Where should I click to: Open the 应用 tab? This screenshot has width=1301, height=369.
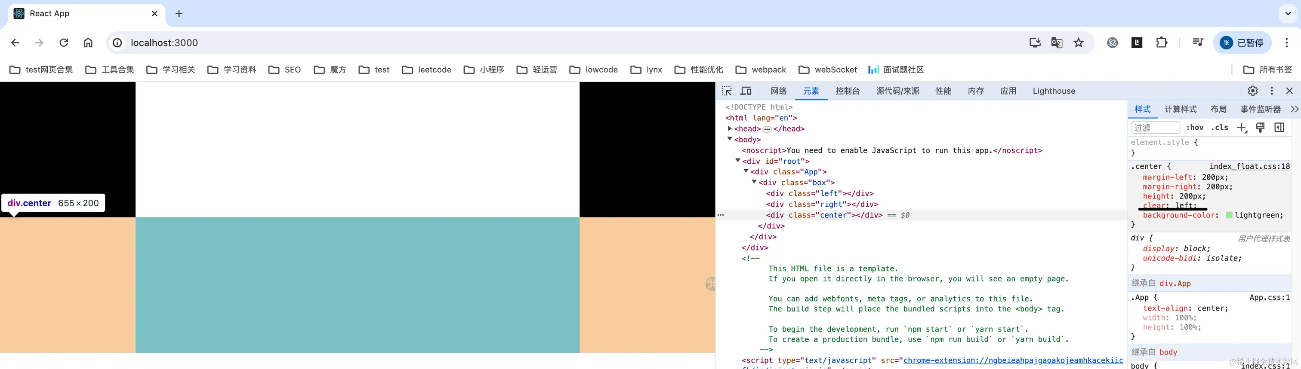[1008, 91]
